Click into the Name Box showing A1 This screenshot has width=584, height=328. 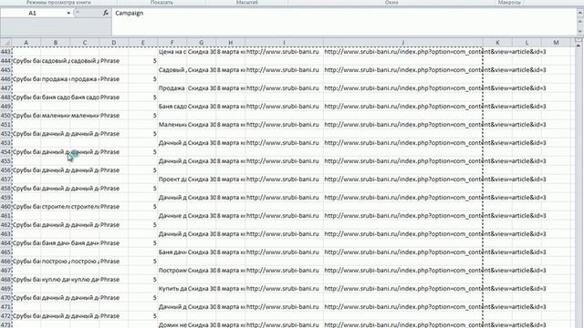coord(33,13)
